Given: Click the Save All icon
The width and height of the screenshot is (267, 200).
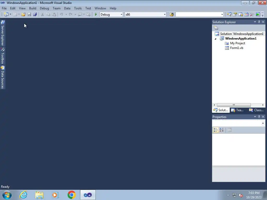Looking at the screenshot, I should [x=35, y=15].
